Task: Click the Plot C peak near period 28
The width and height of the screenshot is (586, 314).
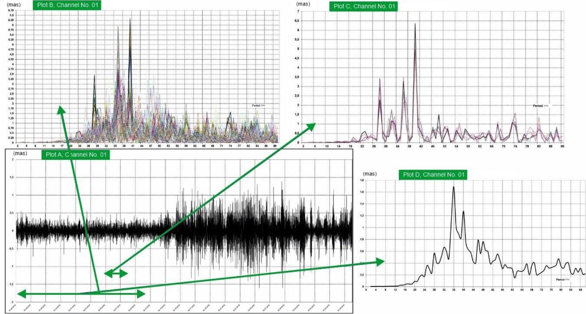Action: click(380, 79)
